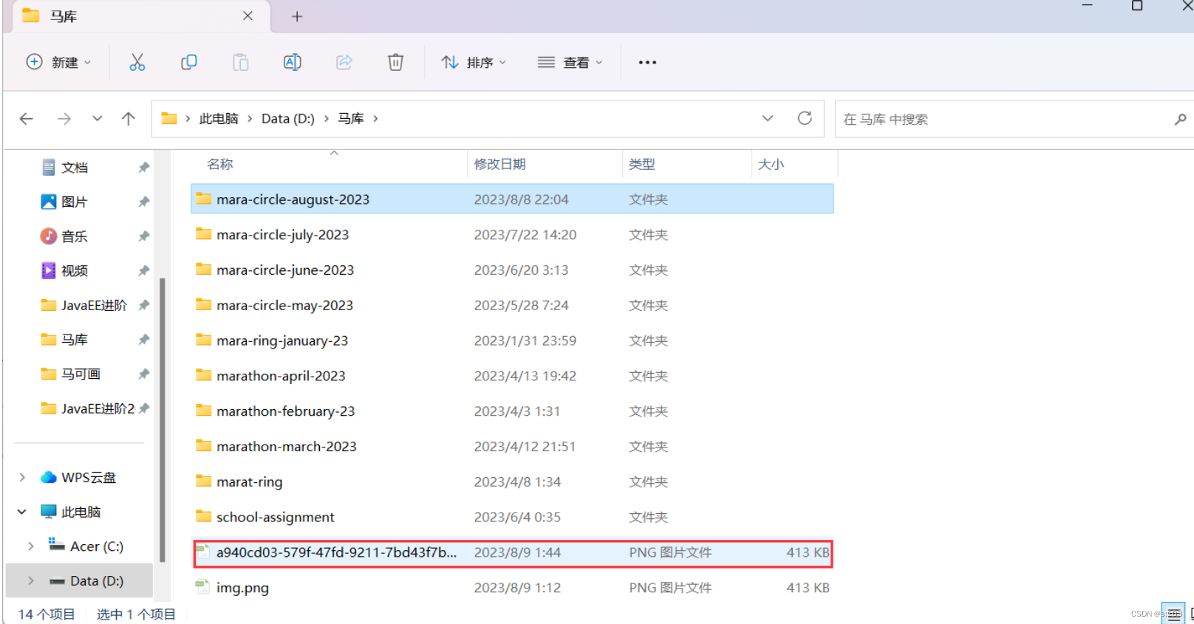
Task: Select folder mara-circle-august-2023
Action: pyautogui.click(x=512, y=199)
